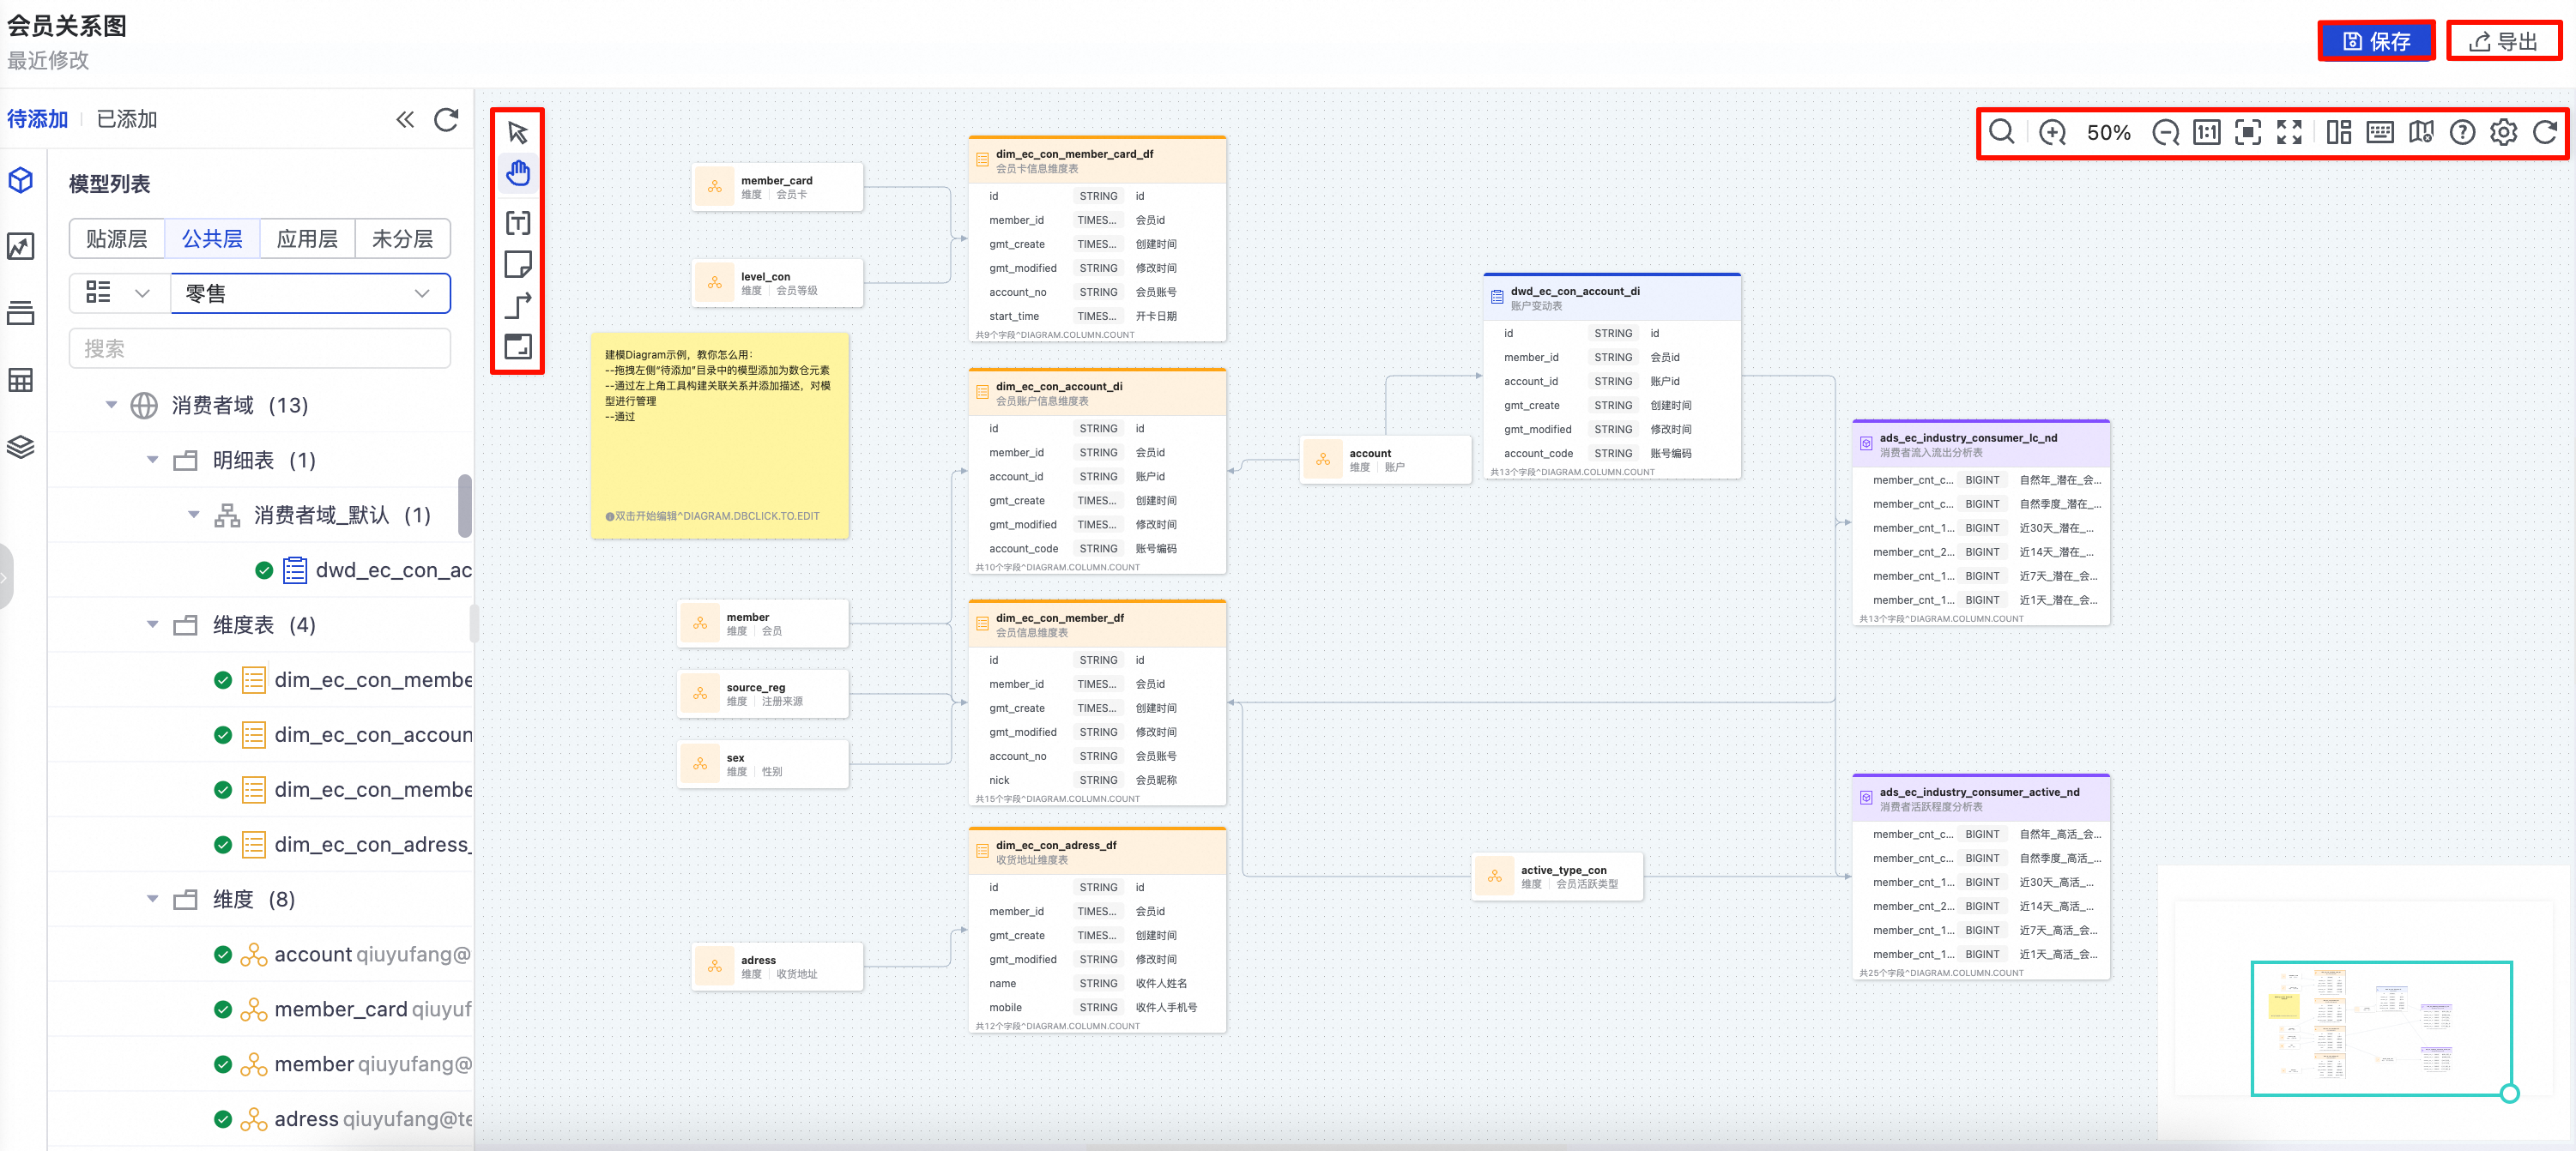Open the canvas settings gear
Viewport: 2576px width, 1151px height.
(2503, 133)
